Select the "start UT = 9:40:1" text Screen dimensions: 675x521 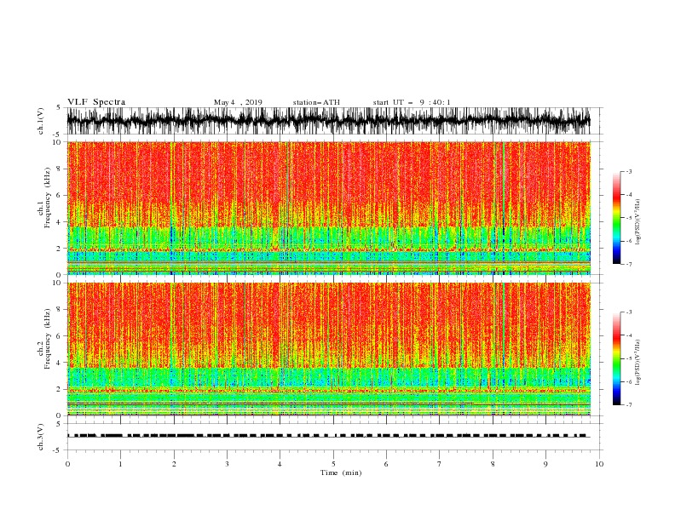pyautogui.click(x=412, y=102)
